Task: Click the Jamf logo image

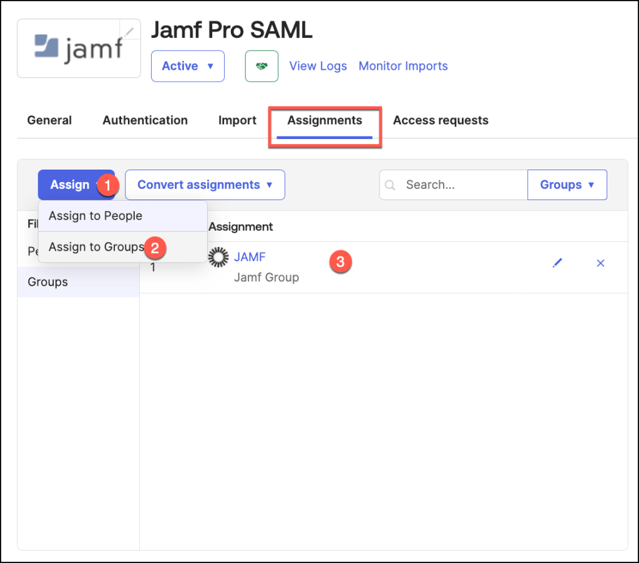Action: (x=79, y=49)
